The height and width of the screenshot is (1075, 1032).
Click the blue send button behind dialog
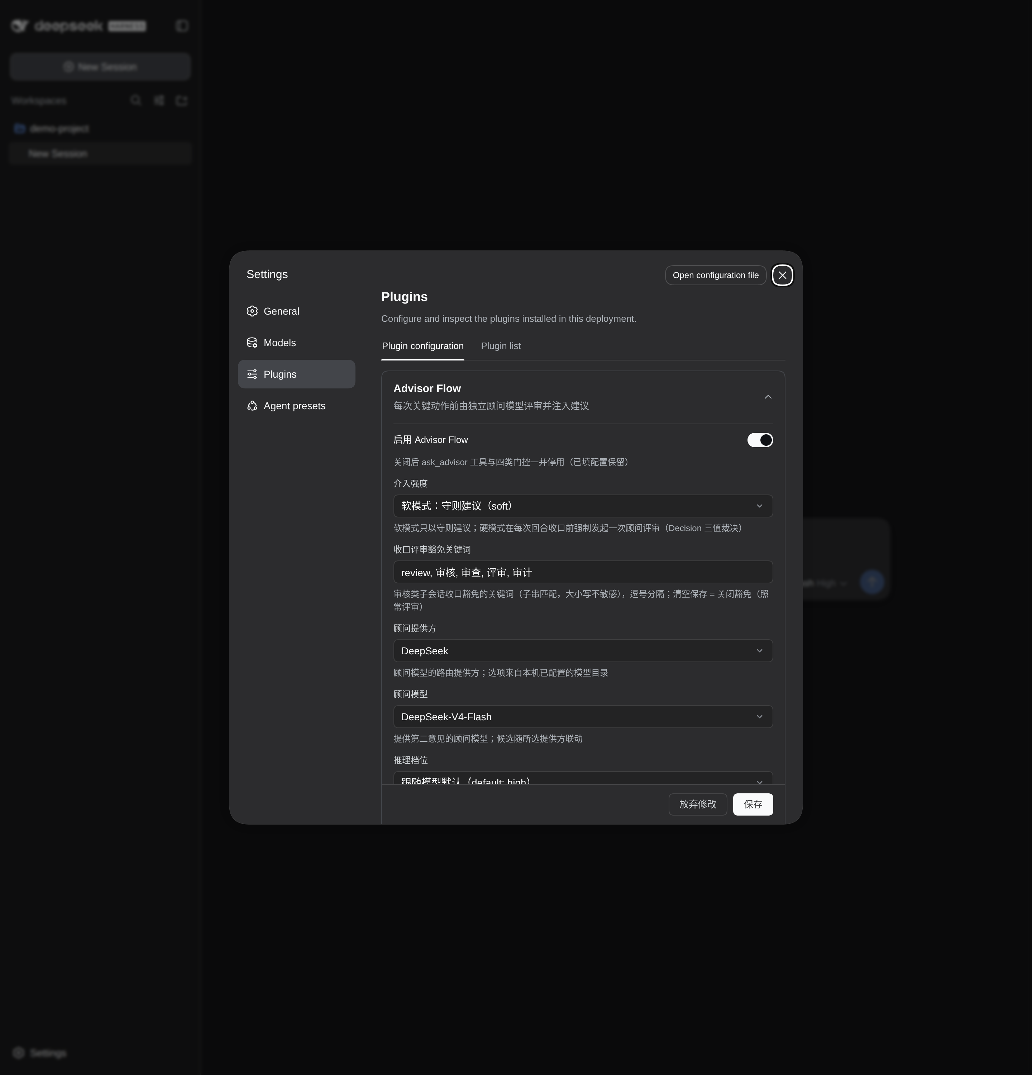point(871,583)
